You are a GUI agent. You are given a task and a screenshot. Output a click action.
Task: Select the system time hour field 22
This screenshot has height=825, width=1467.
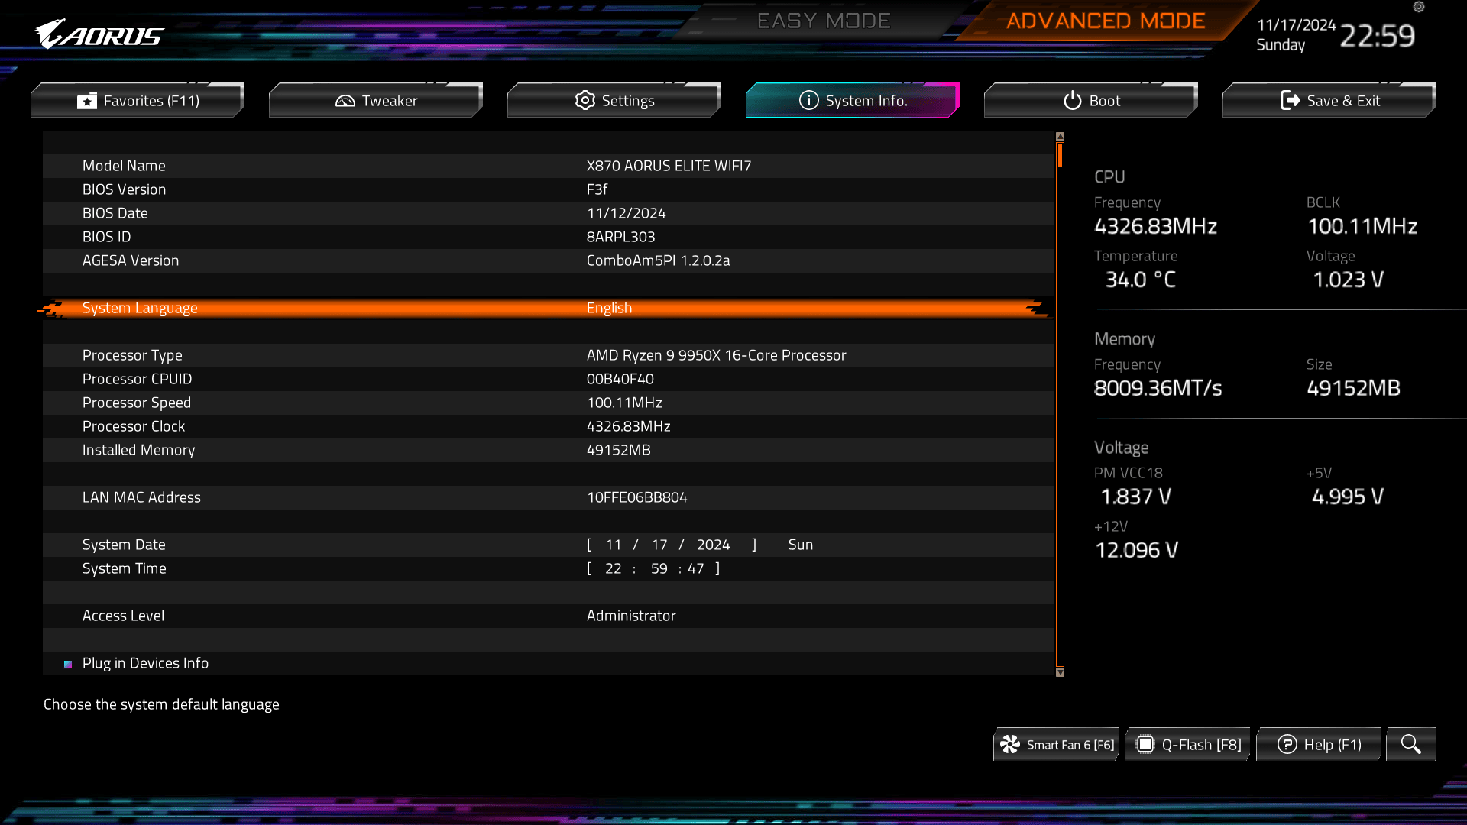coord(613,568)
